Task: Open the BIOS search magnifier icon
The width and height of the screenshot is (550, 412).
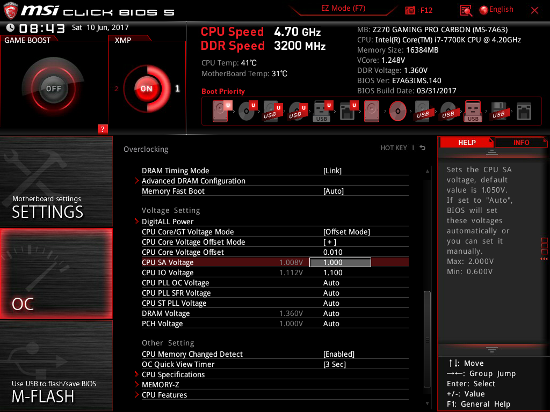Action: pyautogui.click(x=466, y=11)
